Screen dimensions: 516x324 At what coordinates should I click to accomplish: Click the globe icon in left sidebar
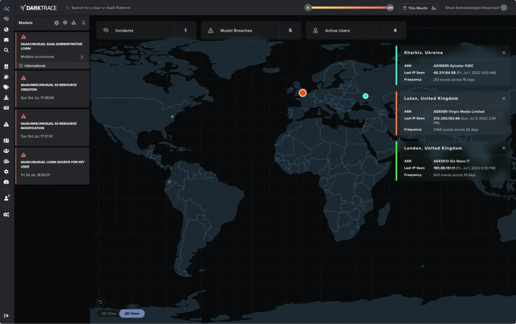tap(6, 29)
